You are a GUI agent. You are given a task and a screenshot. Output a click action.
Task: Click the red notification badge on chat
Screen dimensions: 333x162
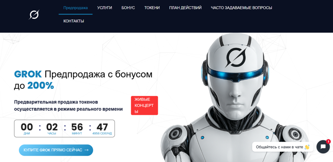click(328, 141)
